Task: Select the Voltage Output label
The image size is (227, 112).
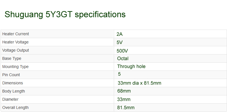Action: pos(16,50)
